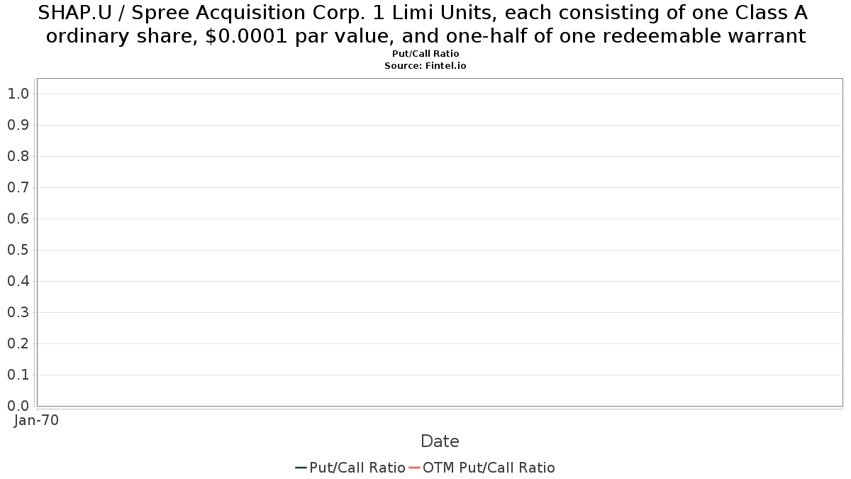Click the Jan-70 x-axis tick label

coord(36,420)
